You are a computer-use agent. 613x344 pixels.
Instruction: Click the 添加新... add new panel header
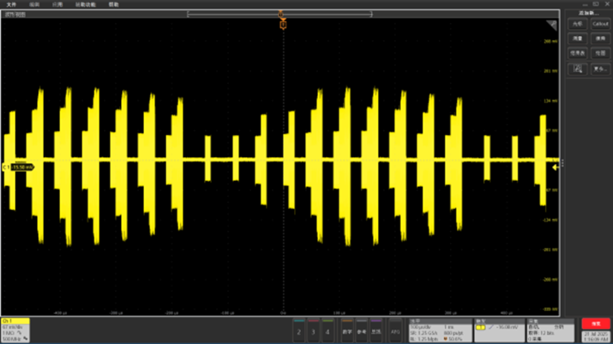589,13
